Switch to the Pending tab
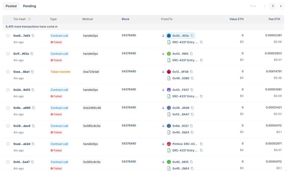Screen dimensions: 287x171 click(x=30, y=6)
